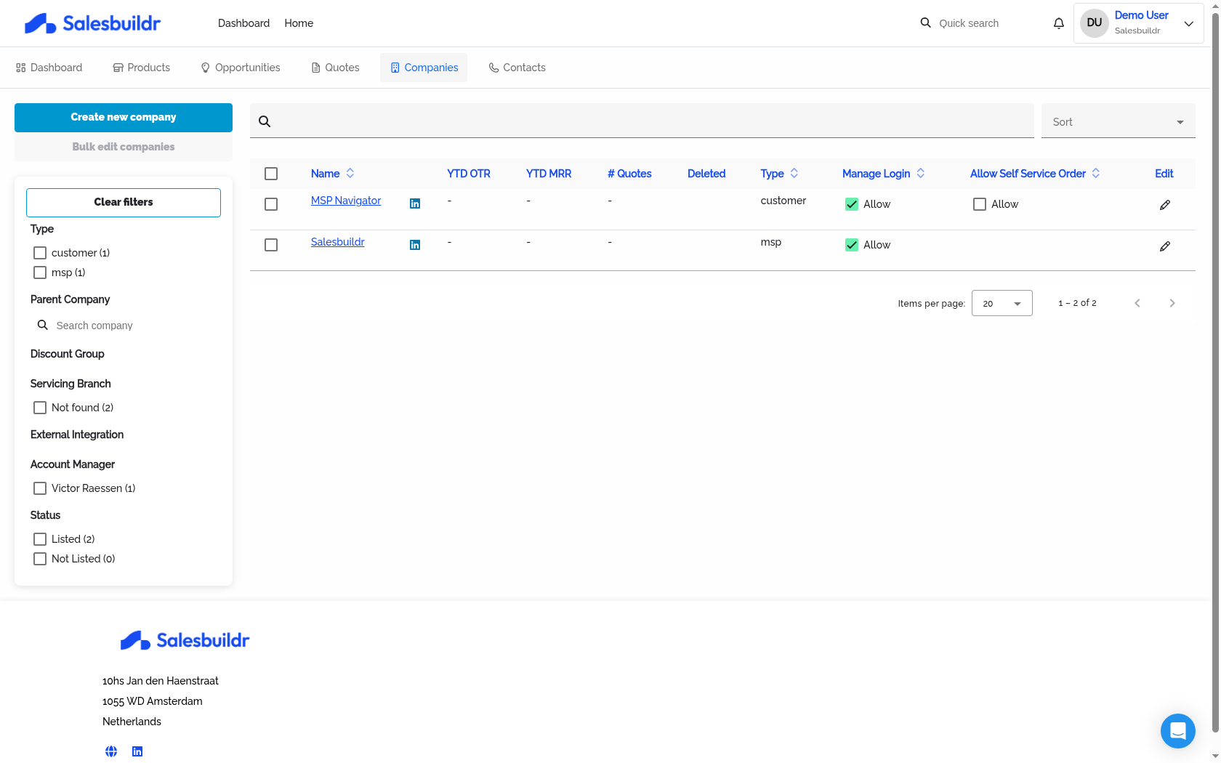Click Clear filters button

click(x=124, y=203)
